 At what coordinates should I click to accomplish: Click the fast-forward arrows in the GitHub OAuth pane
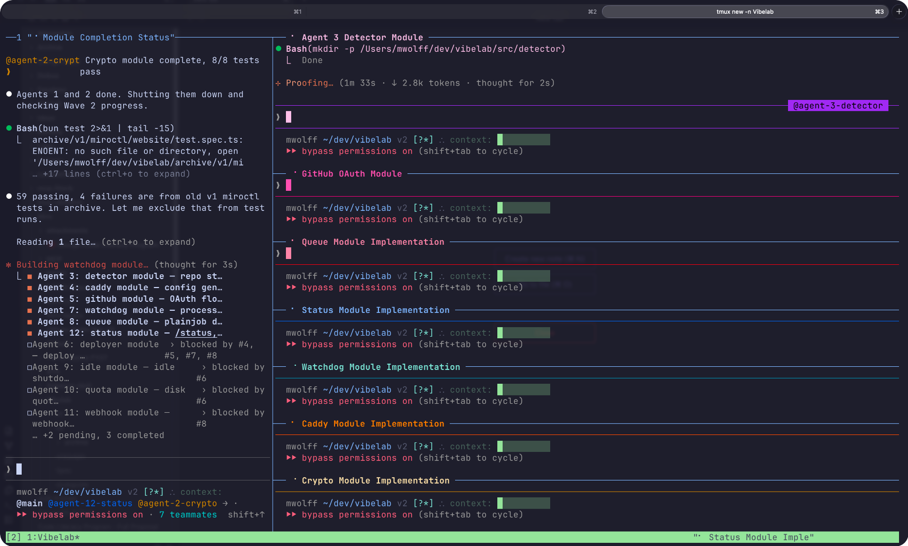tap(291, 219)
